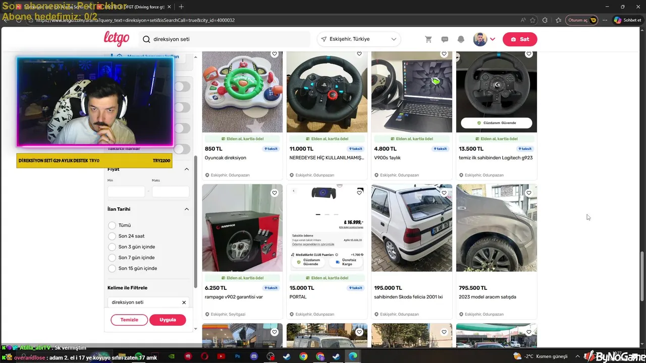Add page to favorites star icon

532,20
